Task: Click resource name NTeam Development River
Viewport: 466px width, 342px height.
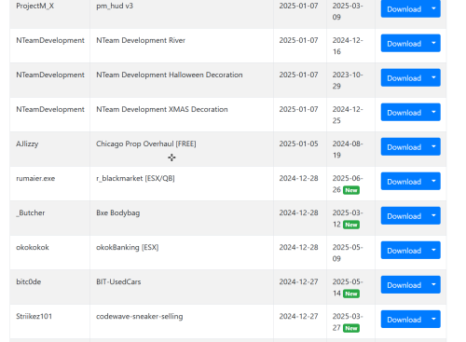Action: pos(141,40)
